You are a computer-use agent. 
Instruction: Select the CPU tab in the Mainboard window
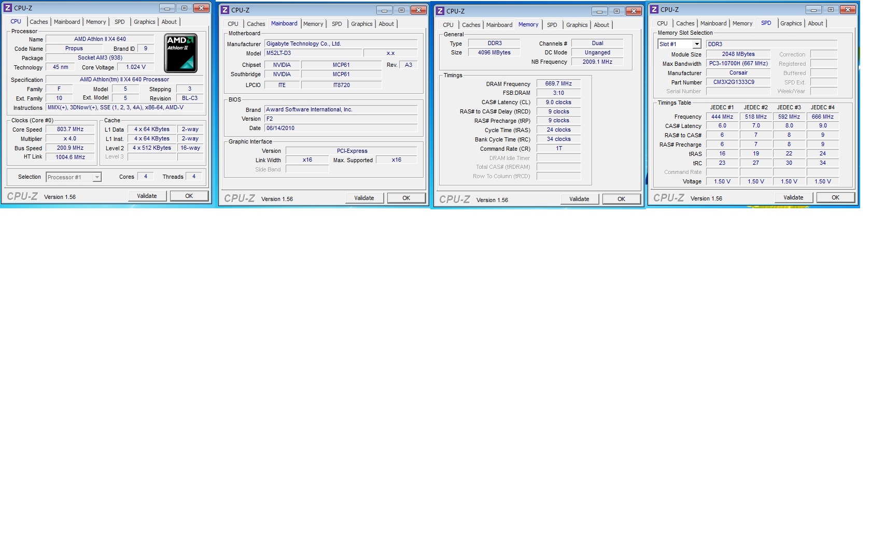(x=233, y=24)
